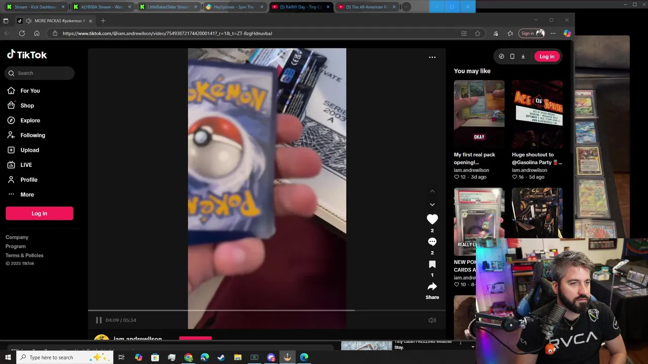Click the Windows taskbar search box
Viewport: 648px width, 364px height.
coord(65,357)
